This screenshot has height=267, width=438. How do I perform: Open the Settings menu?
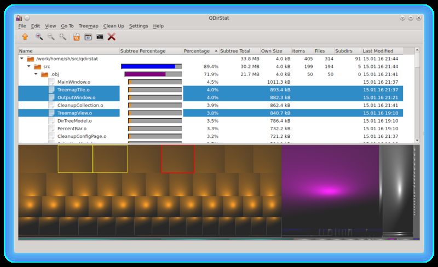(x=139, y=26)
